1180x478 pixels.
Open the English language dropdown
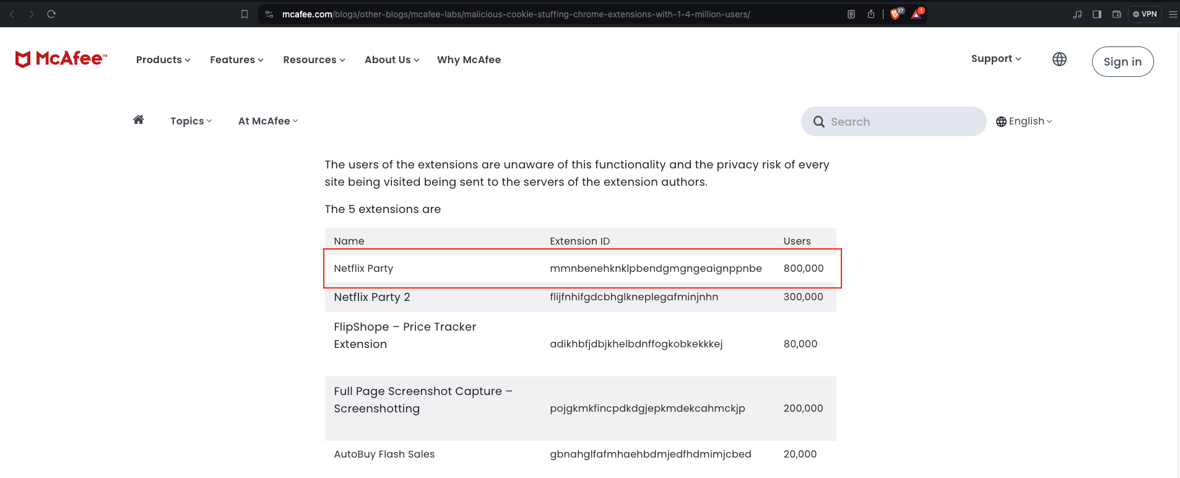point(1024,121)
